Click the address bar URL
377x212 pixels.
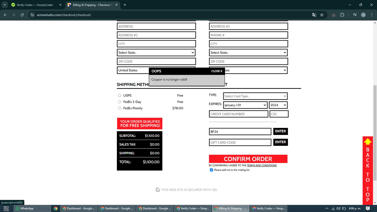click(x=64, y=15)
